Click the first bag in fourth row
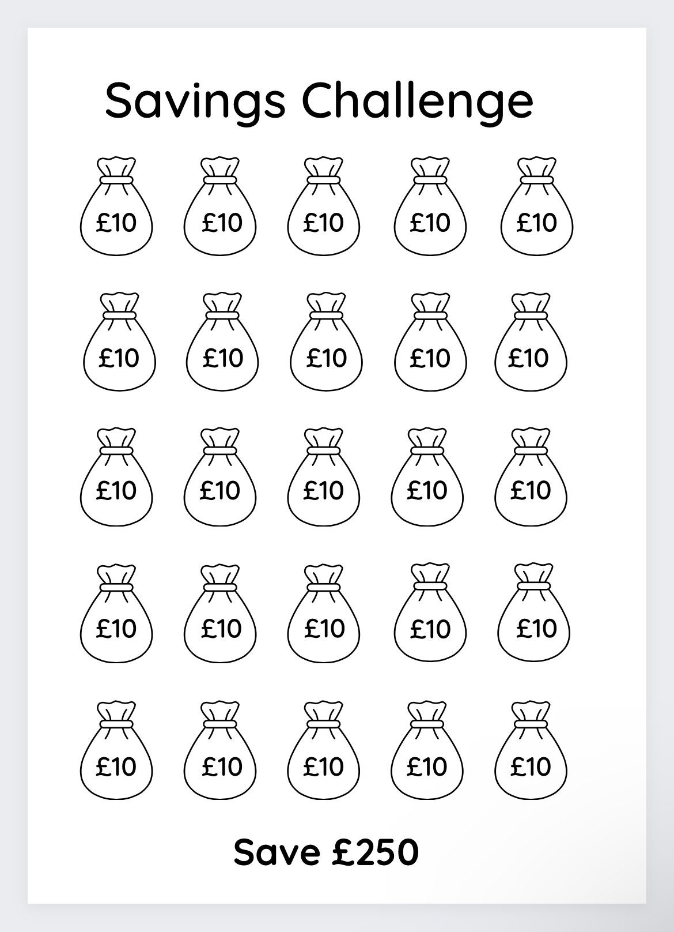This screenshot has height=932, width=674. [116, 612]
